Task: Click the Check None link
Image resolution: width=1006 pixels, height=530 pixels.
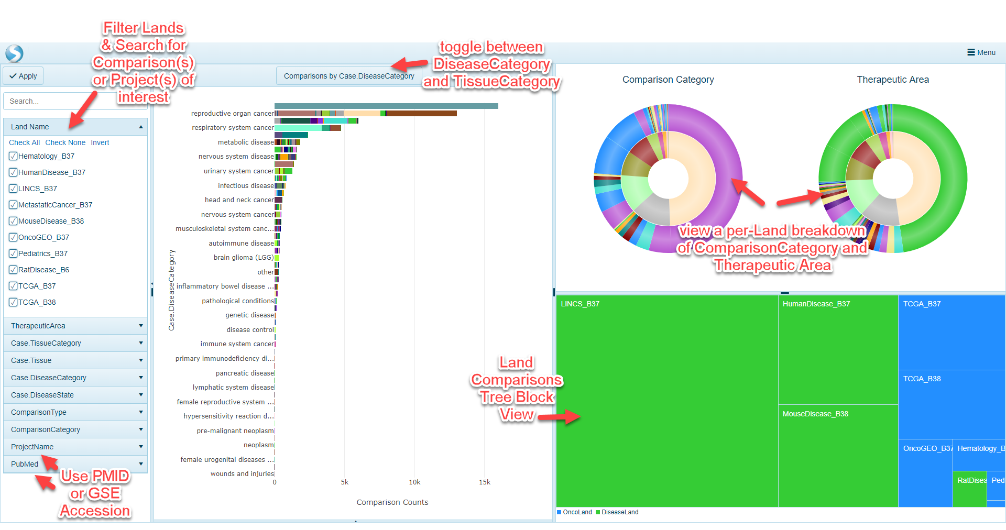Action: pos(65,142)
